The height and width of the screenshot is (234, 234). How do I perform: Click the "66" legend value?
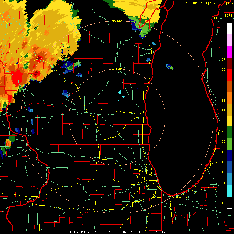(x=223, y=29)
